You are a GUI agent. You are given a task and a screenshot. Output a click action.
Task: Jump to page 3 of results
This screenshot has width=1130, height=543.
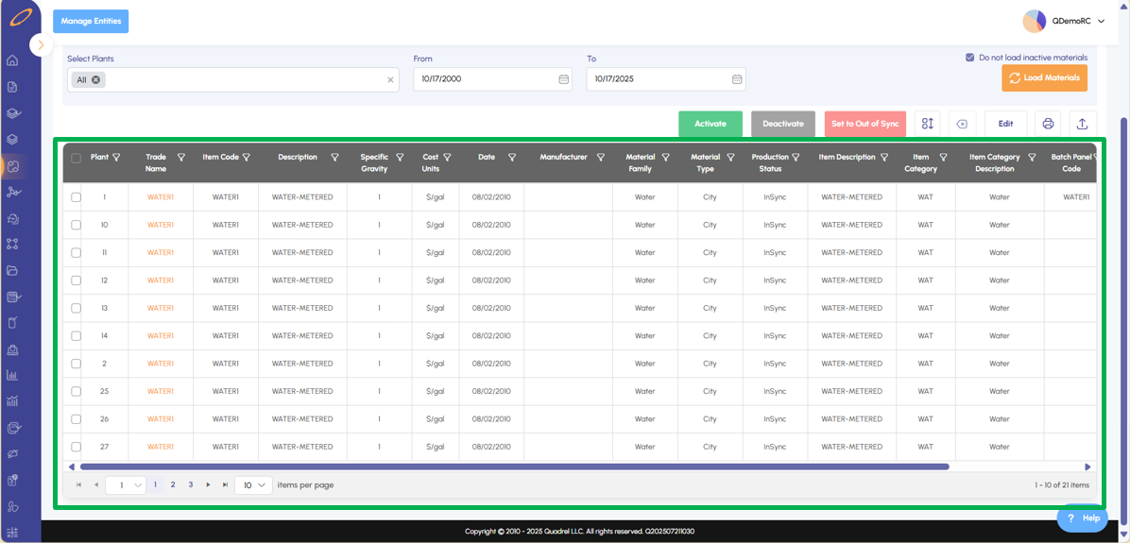point(191,484)
